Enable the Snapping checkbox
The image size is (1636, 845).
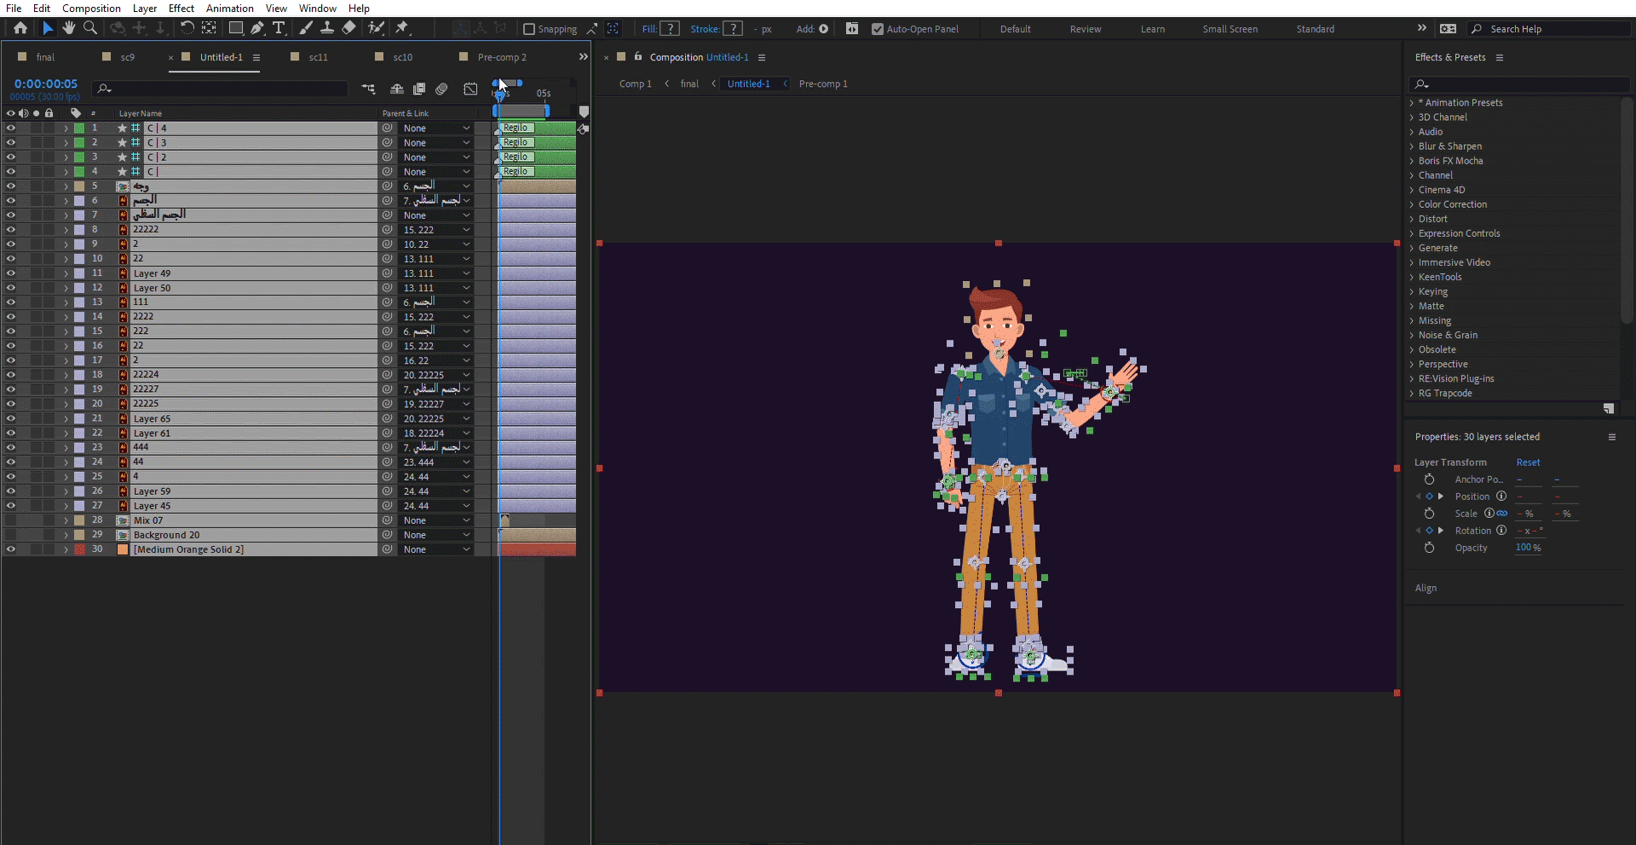pyautogui.click(x=529, y=29)
